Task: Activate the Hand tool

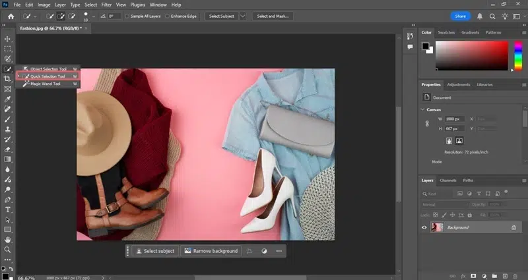Action: (x=8, y=240)
